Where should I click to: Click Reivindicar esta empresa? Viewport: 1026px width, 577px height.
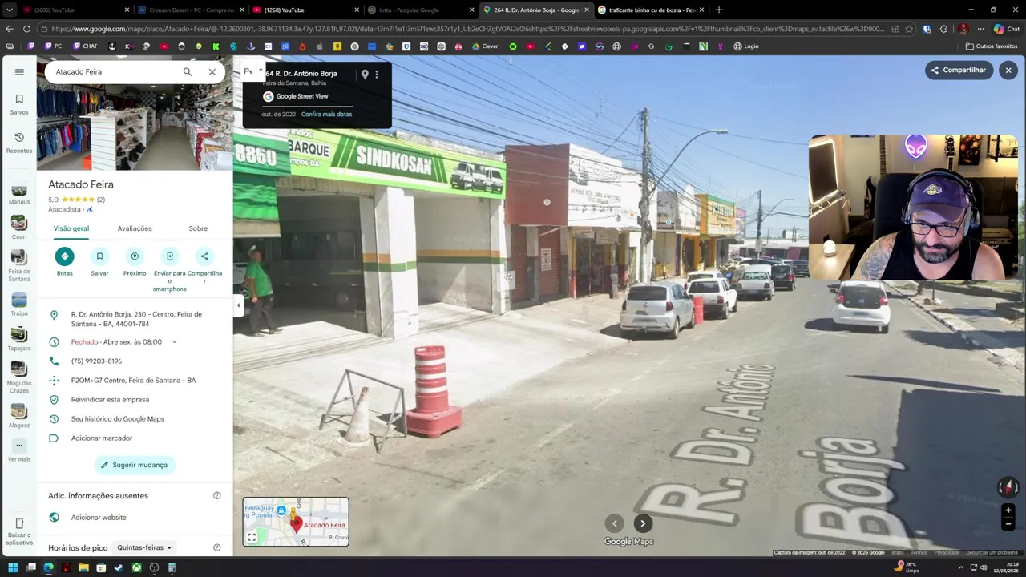(110, 400)
